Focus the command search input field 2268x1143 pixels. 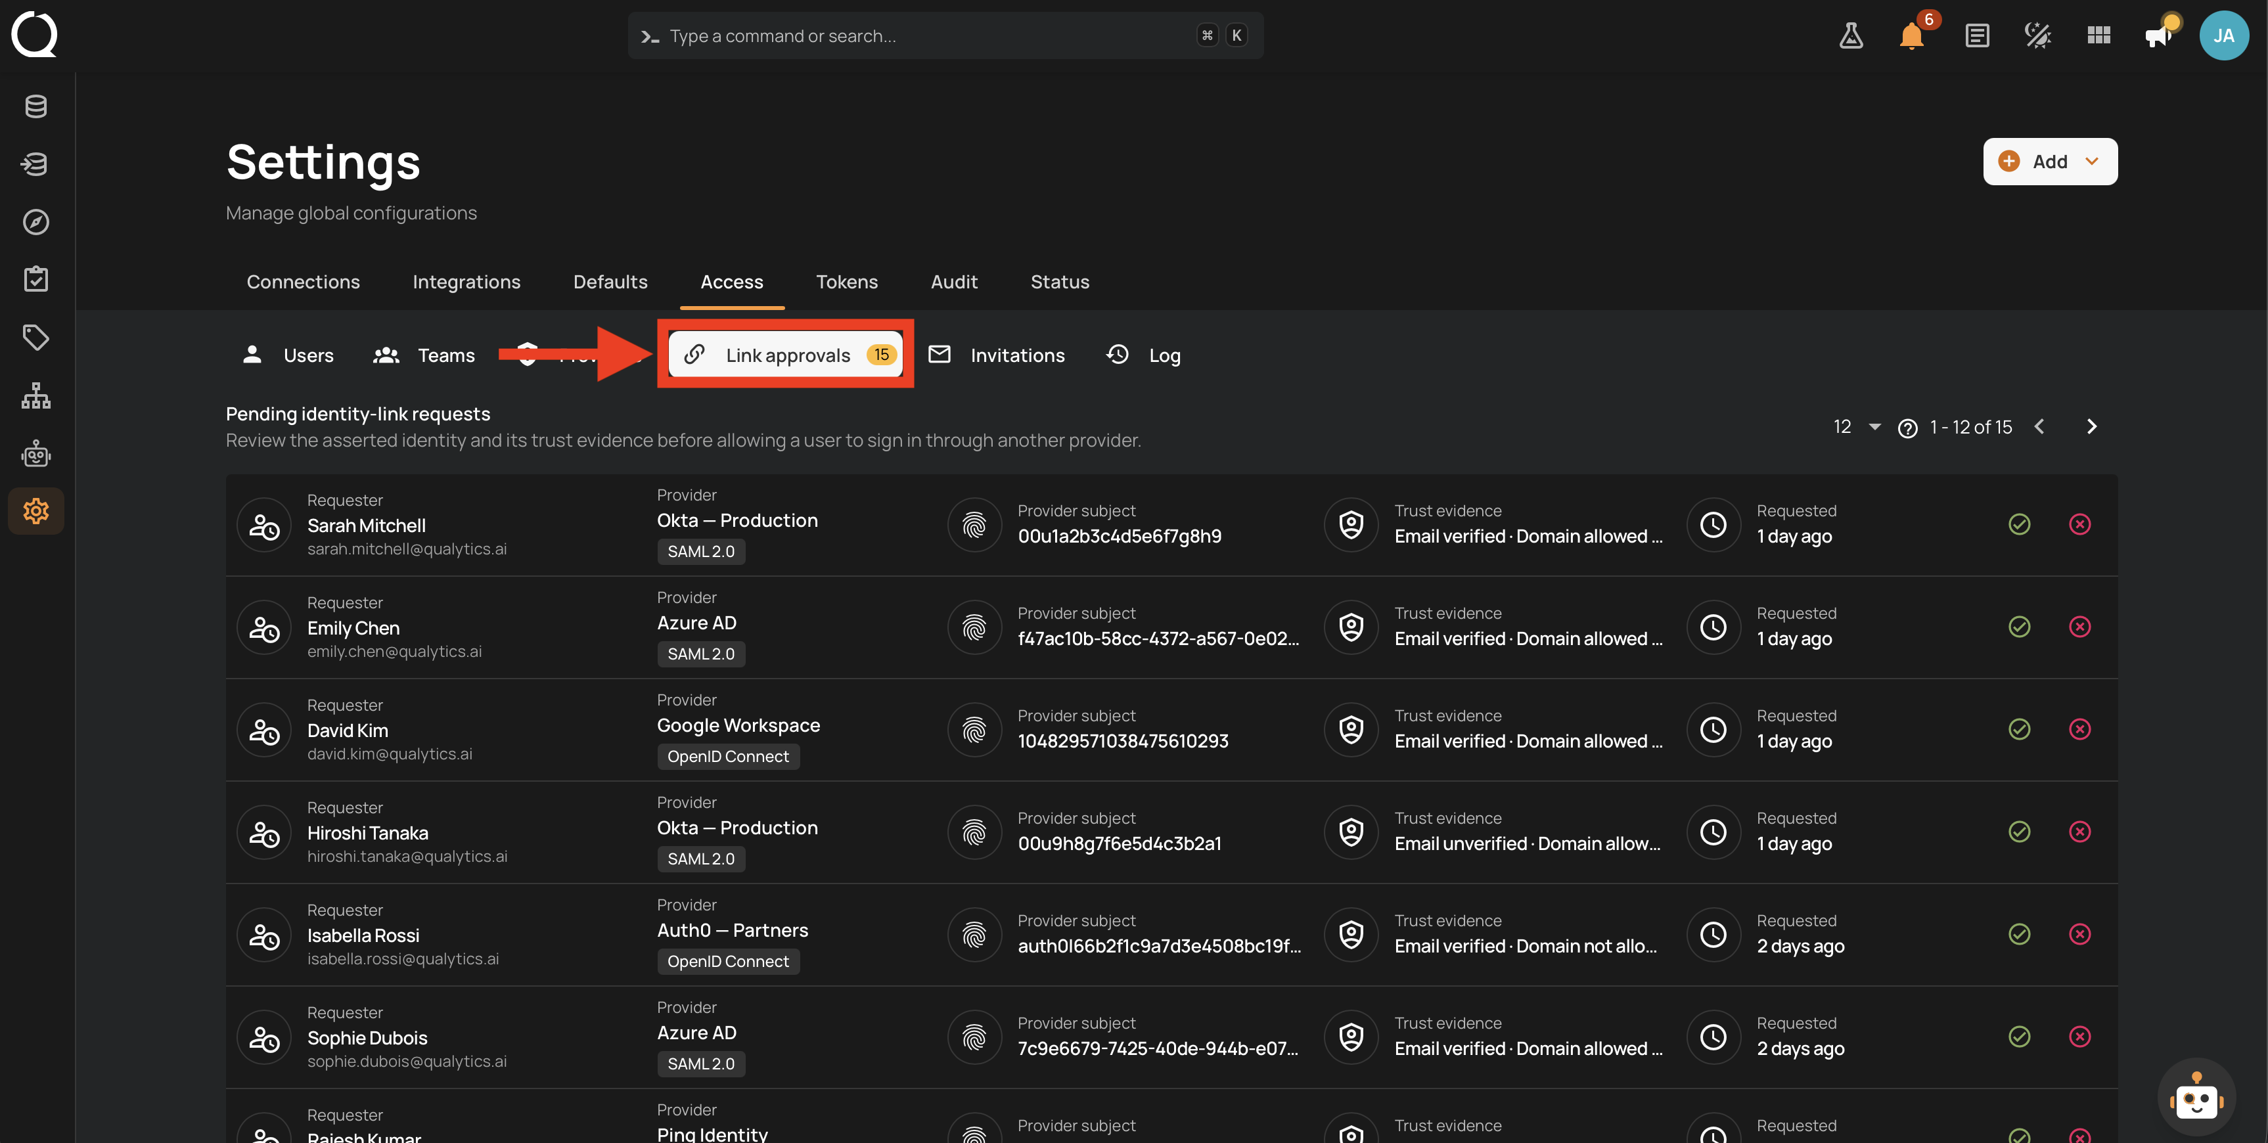click(x=945, y=35)
